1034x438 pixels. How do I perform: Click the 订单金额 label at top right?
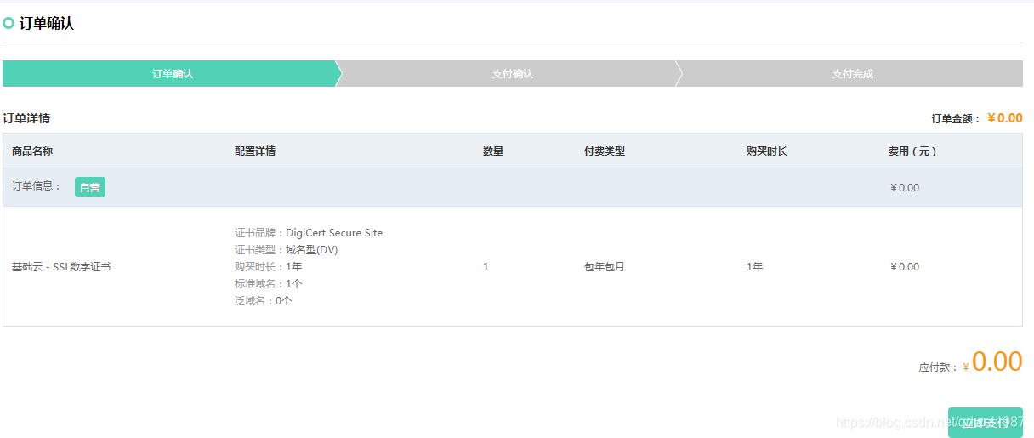tap(957, 119)
